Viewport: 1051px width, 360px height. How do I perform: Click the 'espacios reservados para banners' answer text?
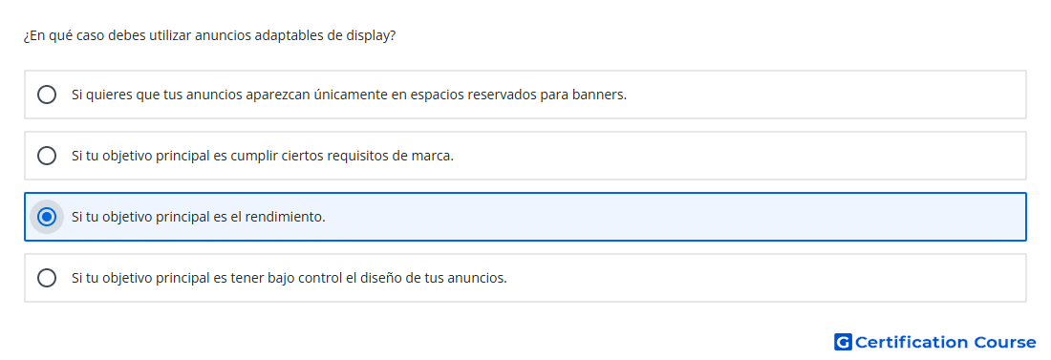[349, 95]
